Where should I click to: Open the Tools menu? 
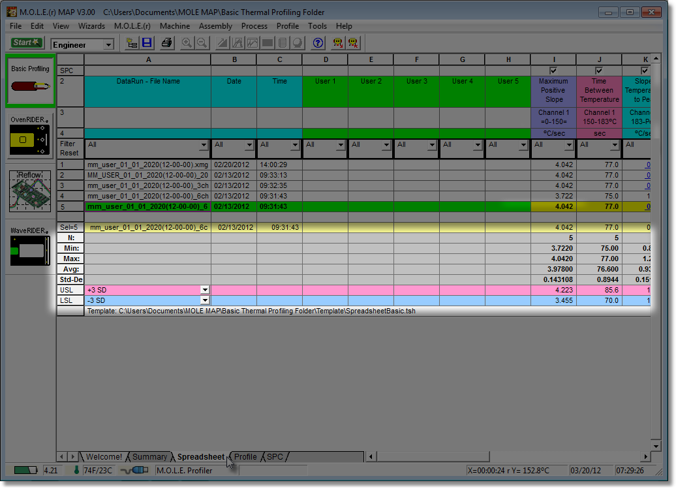(x=317, y=26)
